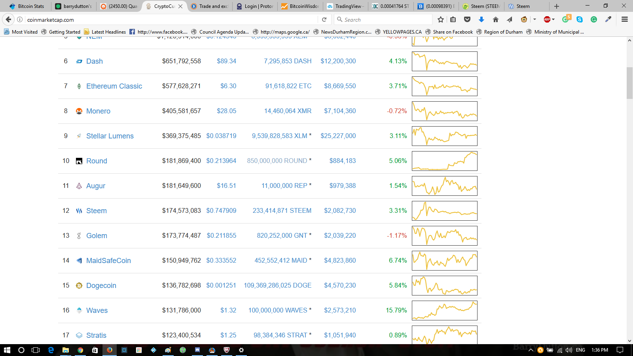Screen dimensions: 633x356
Task: Click the Waves 7-day price graph
Action: (445, 311)
